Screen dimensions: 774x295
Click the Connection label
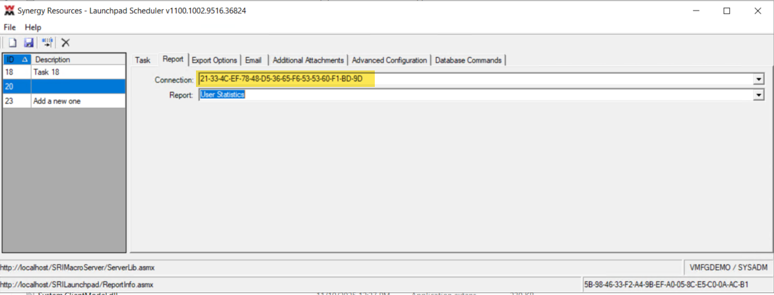tap(174, 79)
